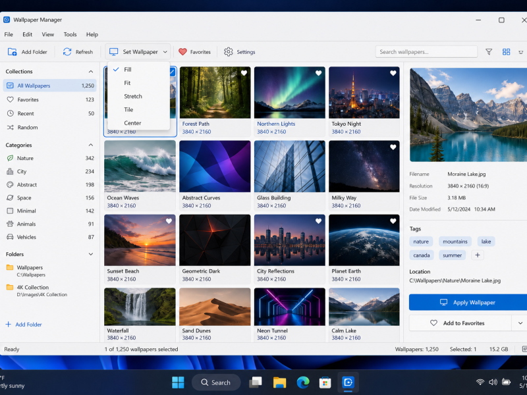The image size is (527, 395).
Task: Click the mountains tag
Action: tap(455, 242)
